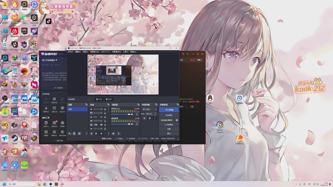Open source properties gear in the Sources dock footer

(101, 133)
